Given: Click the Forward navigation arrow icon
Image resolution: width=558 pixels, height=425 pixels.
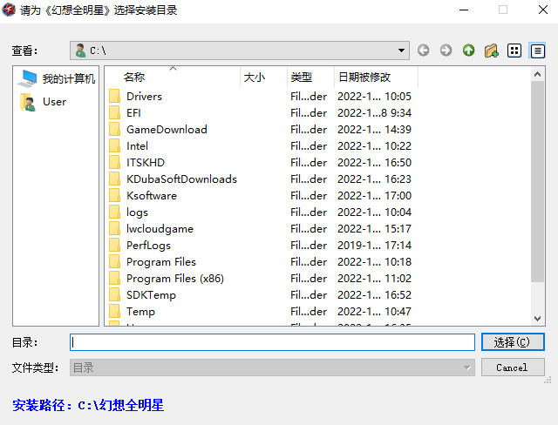Looking at the screenshot, I should coord(446,51).
